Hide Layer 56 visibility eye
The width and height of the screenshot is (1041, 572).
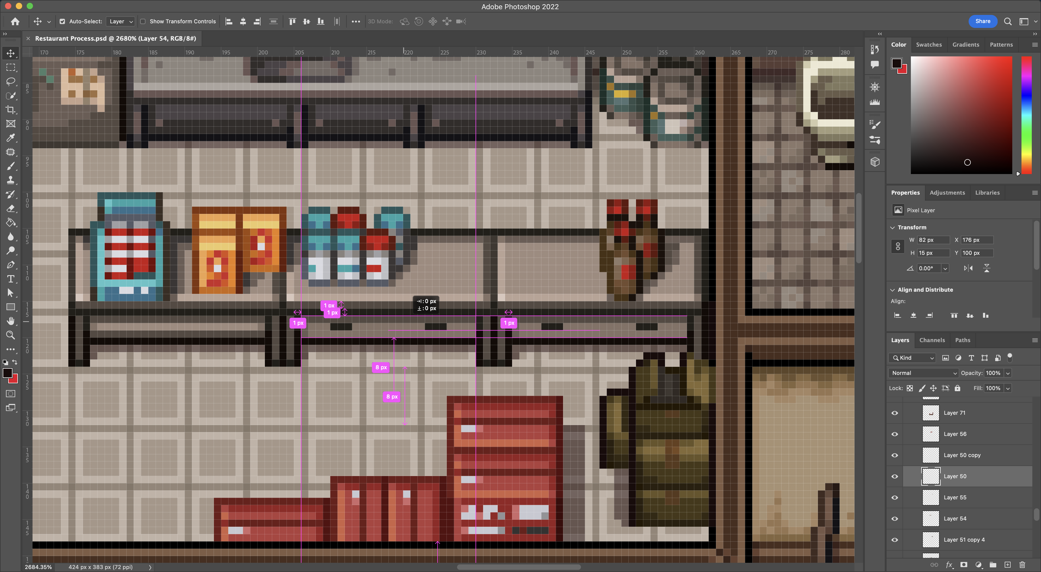pyautogui.click(x=895, y=434)
